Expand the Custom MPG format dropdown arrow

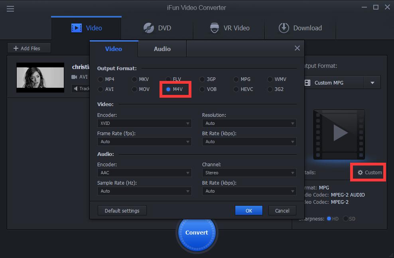[372, 83]
